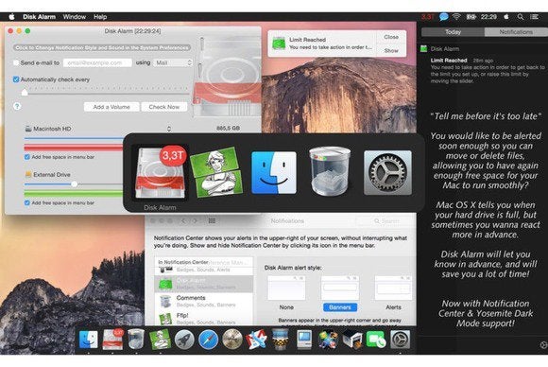
Task: Show all preferences grid icon in Notifications window
Action: [212, 220]
